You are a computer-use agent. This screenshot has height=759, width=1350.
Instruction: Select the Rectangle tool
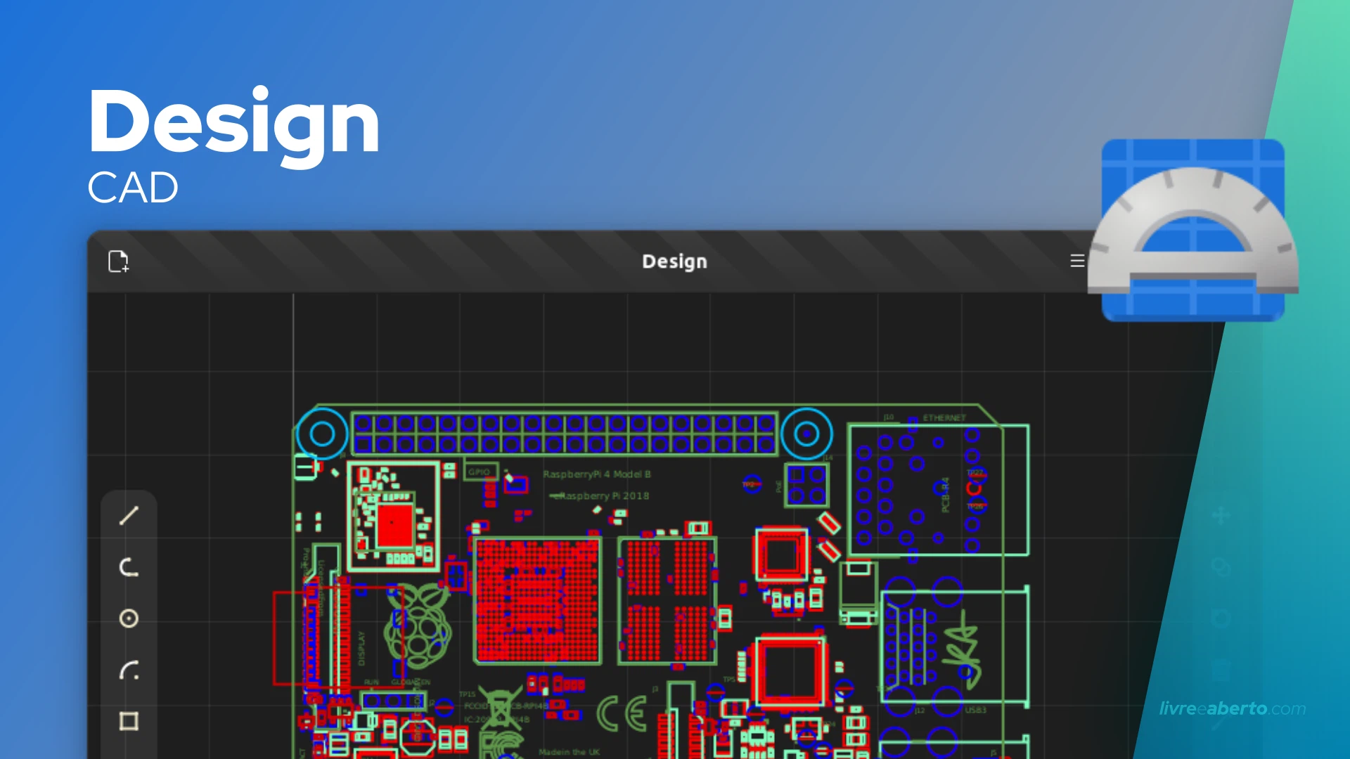(x=129, y=722)
